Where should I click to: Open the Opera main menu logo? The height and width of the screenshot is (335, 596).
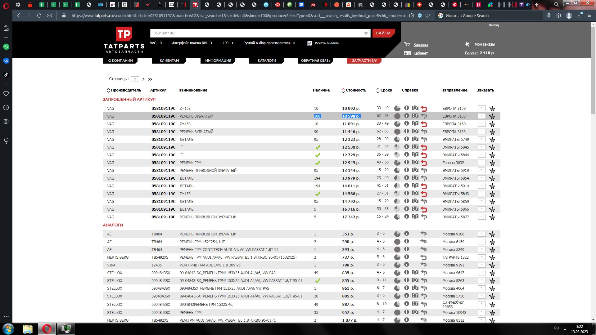click(x=6, y=6)
